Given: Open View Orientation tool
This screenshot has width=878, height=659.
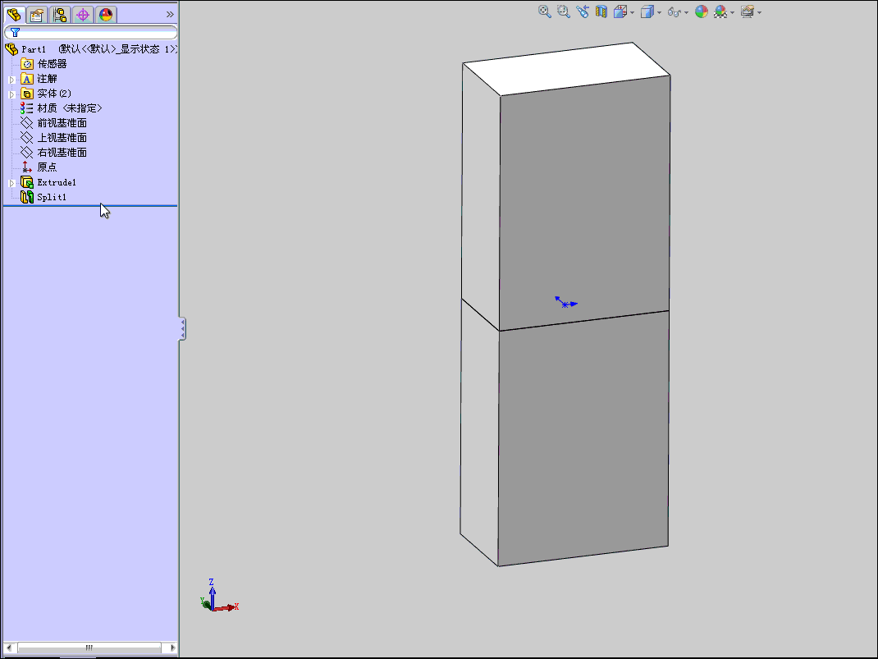Looking at the screenshot, I should coord(620,11).
